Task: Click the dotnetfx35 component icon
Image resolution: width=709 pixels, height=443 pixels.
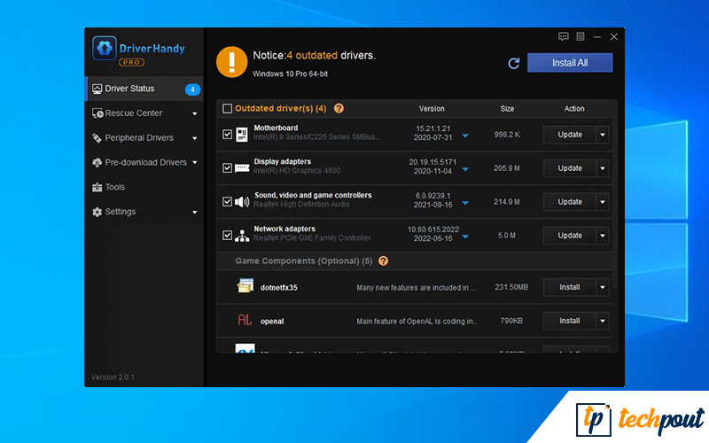Action: click(x=245, y=287)
